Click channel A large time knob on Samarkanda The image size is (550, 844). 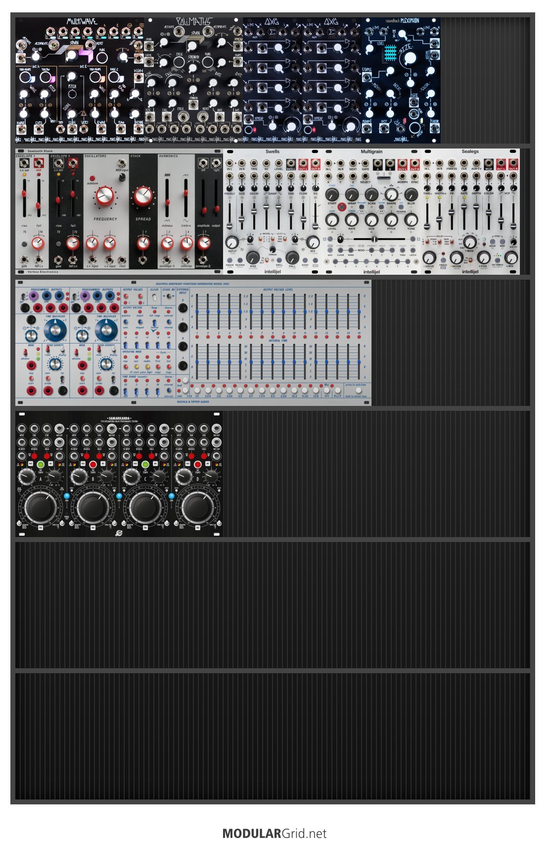click(40, 506)
